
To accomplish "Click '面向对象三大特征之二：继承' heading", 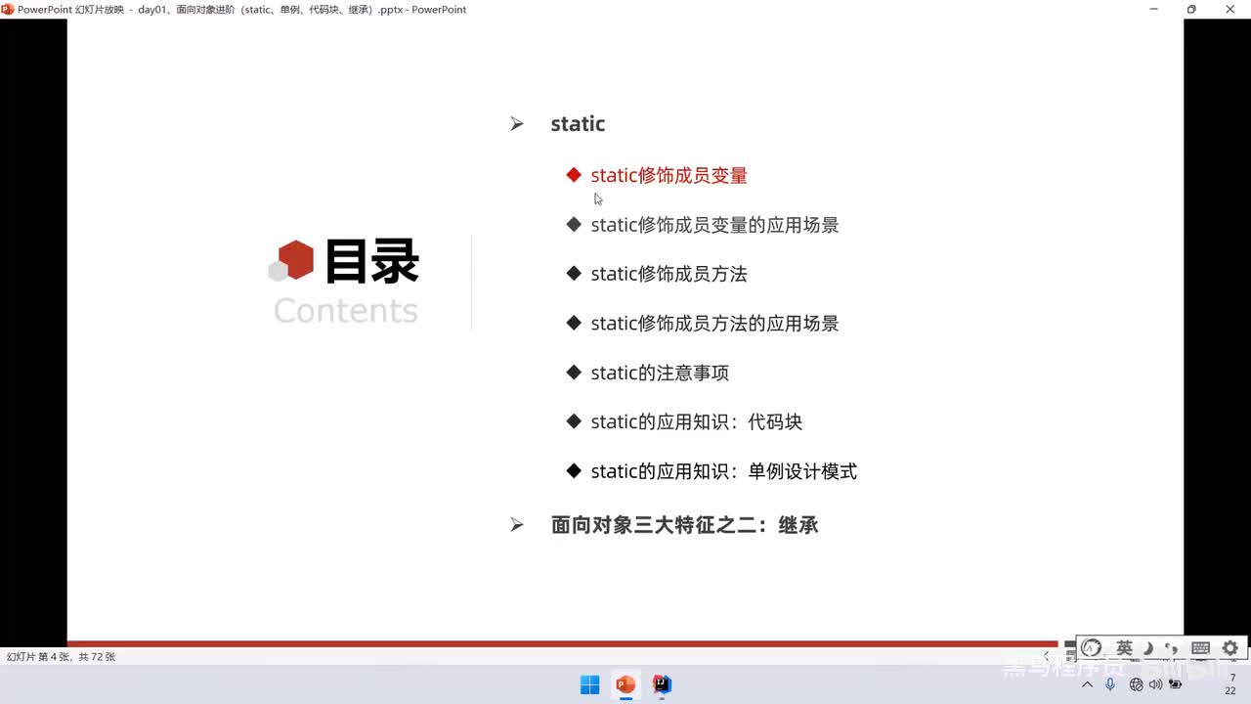I will pyautogui.click(x=684, y=525).
